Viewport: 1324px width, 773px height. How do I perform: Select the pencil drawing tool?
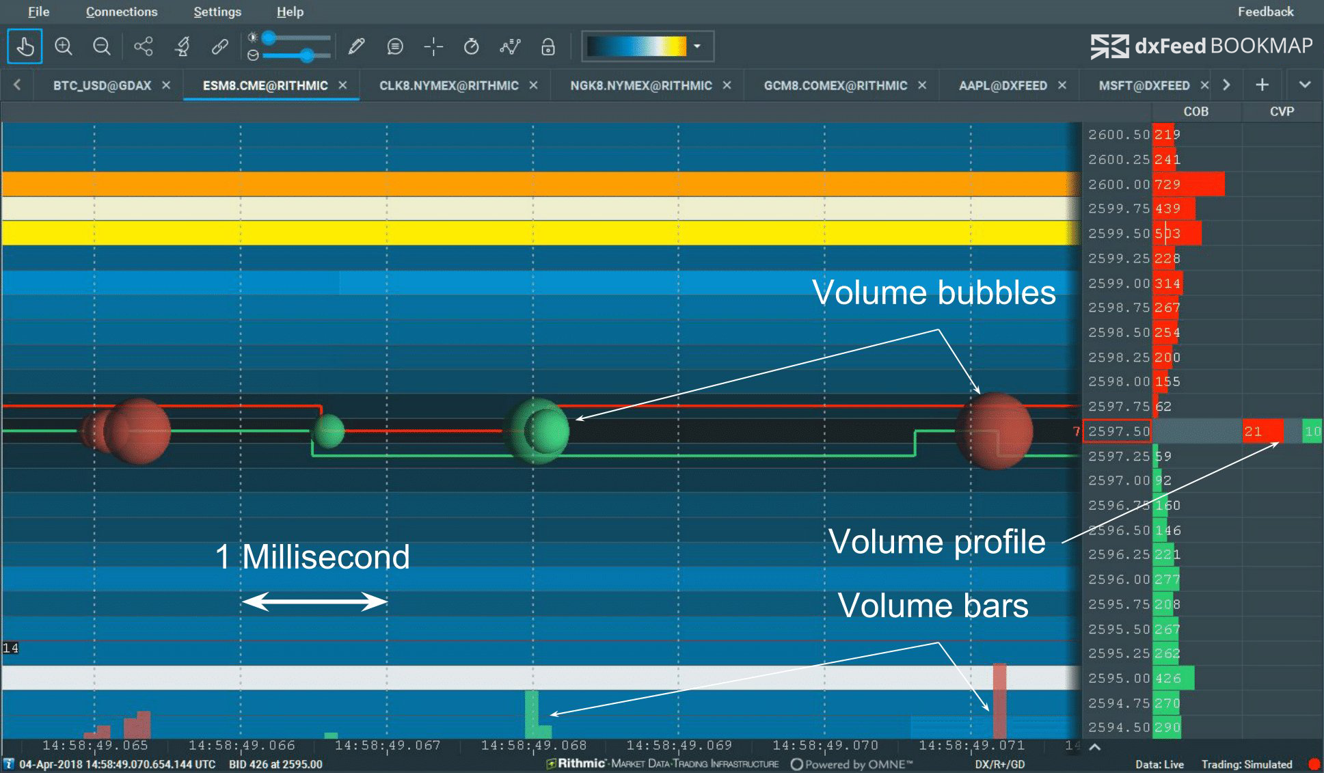click(x=356, y=46)
